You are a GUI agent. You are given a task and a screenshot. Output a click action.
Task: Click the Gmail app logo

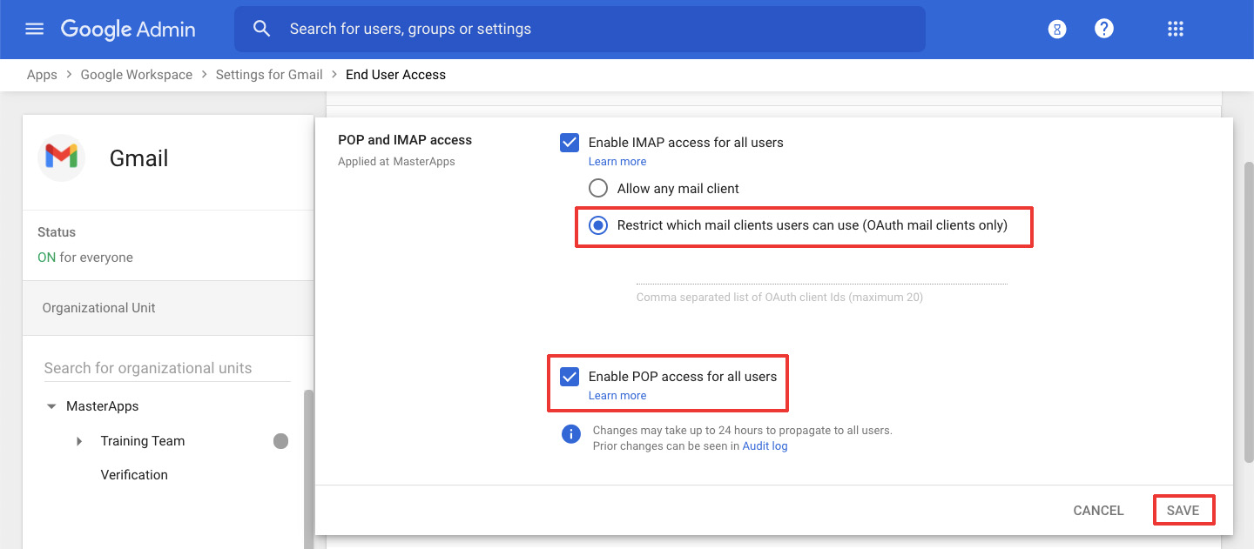(61, 157)
